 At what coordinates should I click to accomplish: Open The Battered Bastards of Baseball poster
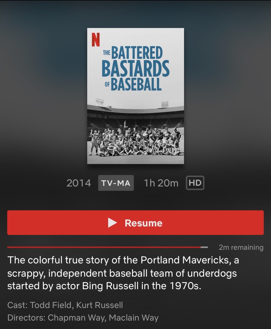(x=136, y=96)
